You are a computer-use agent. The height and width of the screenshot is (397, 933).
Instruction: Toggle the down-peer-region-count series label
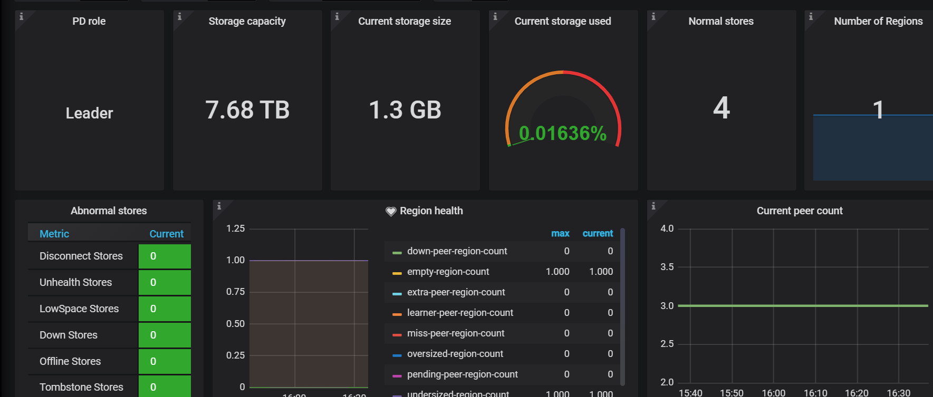point(457,251)
